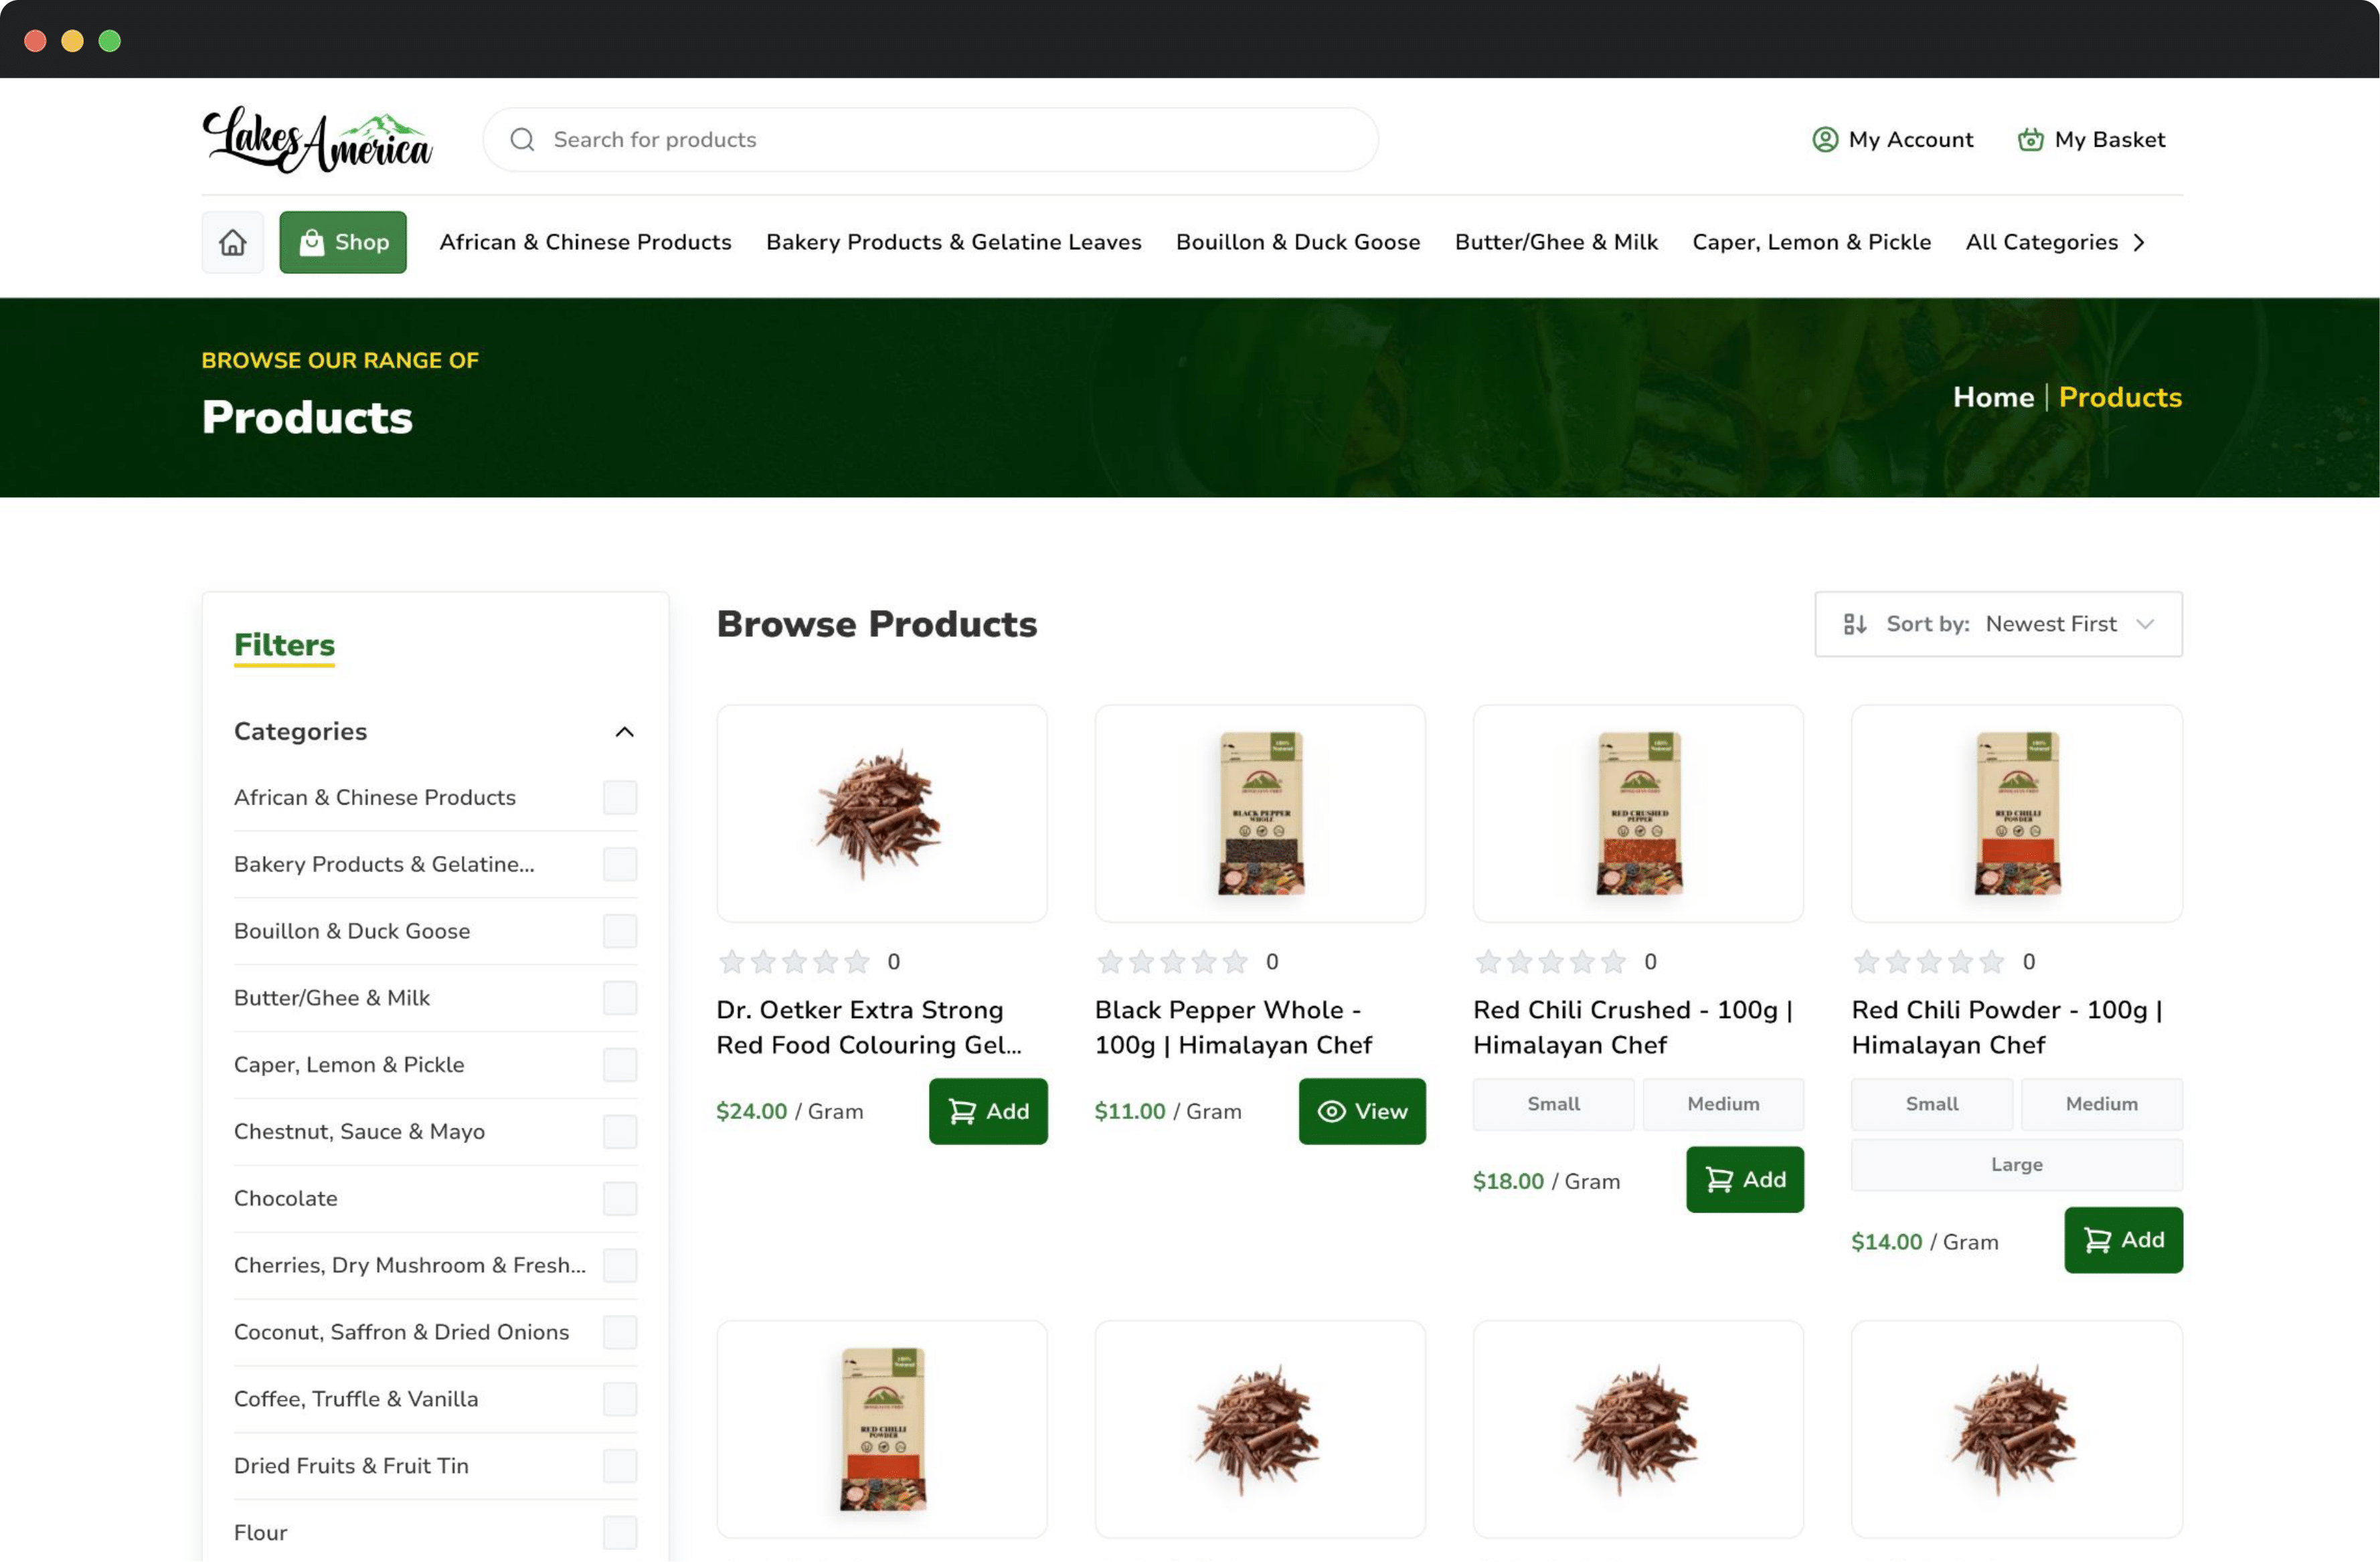Enable the Butter/Ghee & Milk filter checkbox

coord(619,997)
